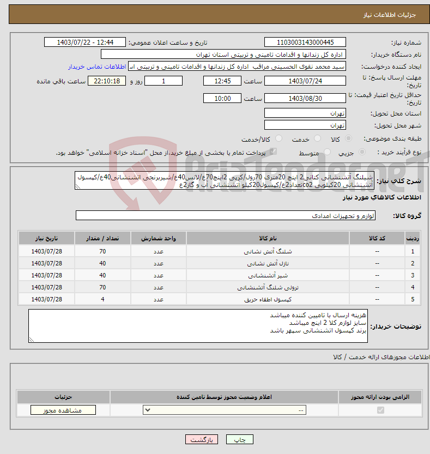Image resolution: width=430 pixels, height=454 pixels.
Task: Click quantity 70 in row 1
Action: (102, 251)
